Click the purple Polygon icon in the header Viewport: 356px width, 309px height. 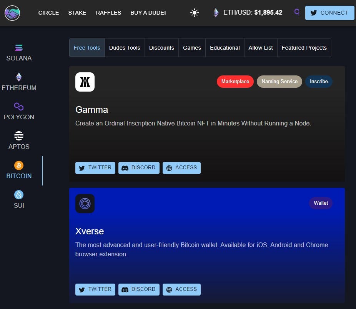point(296,12)
